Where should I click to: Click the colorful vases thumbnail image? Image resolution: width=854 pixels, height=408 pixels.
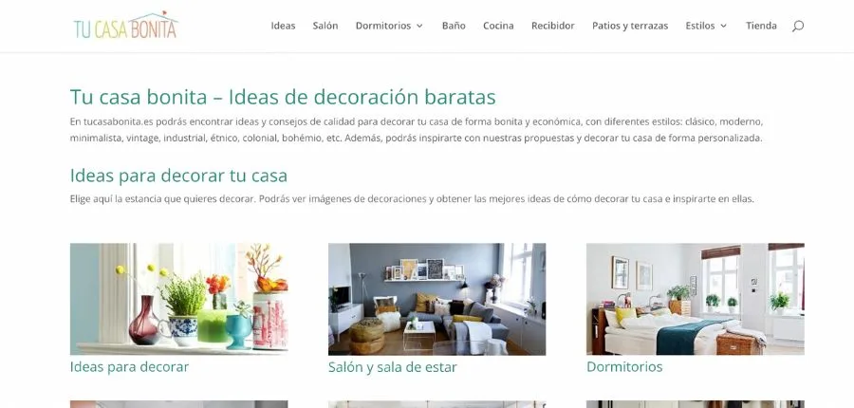coord(178,299)
